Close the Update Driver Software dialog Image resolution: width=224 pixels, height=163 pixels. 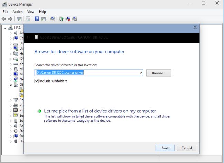point(195,28)
